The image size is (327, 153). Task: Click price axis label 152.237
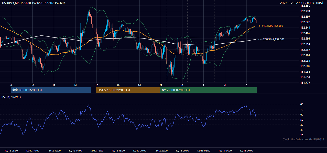(x=305, y=50)
